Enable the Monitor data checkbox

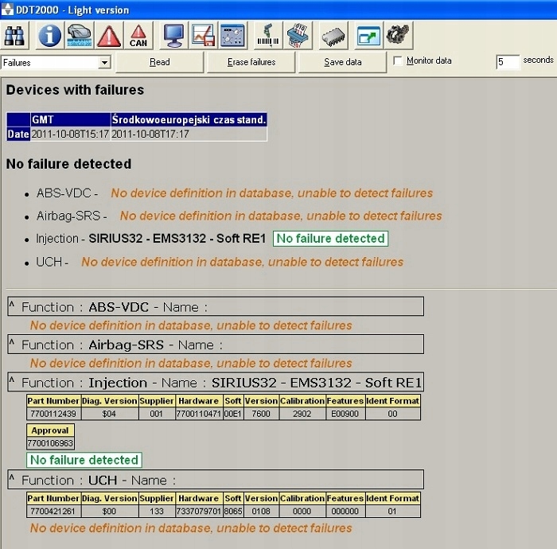(x=398, y=60)
